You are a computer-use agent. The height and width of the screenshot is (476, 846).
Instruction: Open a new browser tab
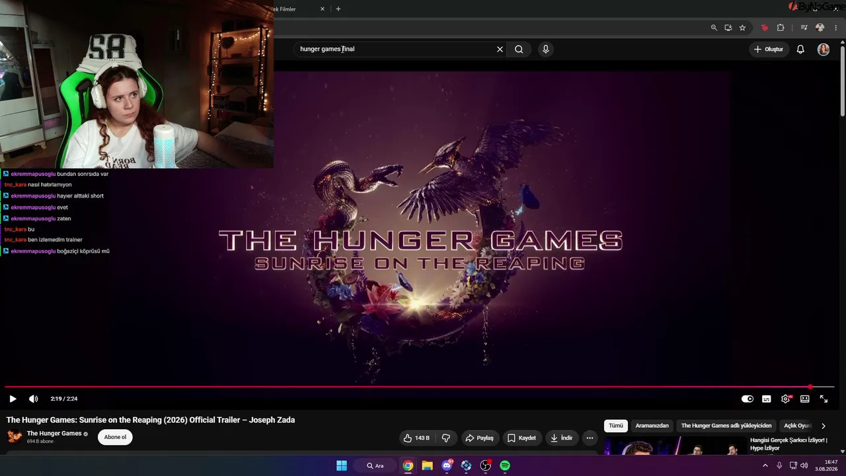coord(338,9)
